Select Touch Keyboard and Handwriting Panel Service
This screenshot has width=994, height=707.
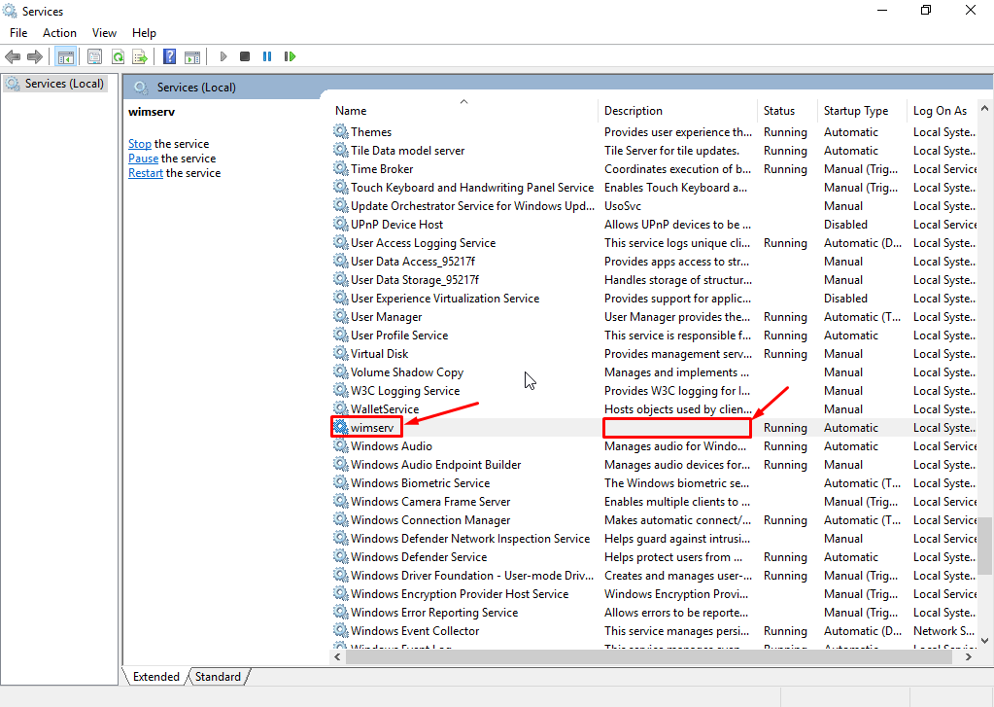point(654,188)
